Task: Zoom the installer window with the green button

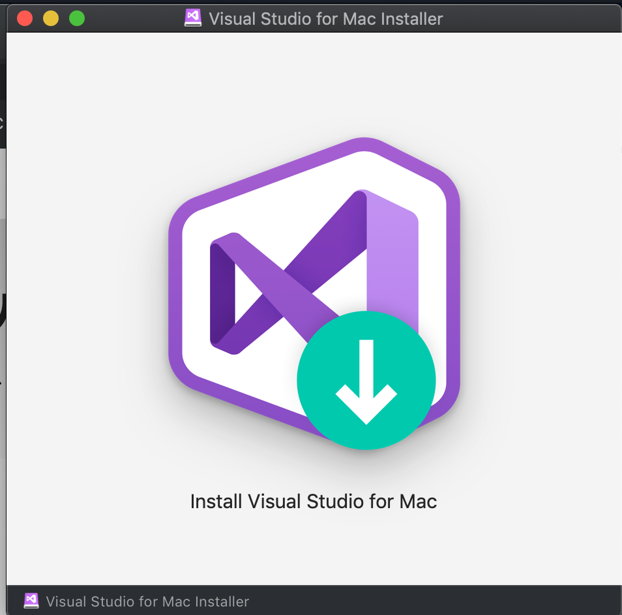Action: tap(77, 18)
